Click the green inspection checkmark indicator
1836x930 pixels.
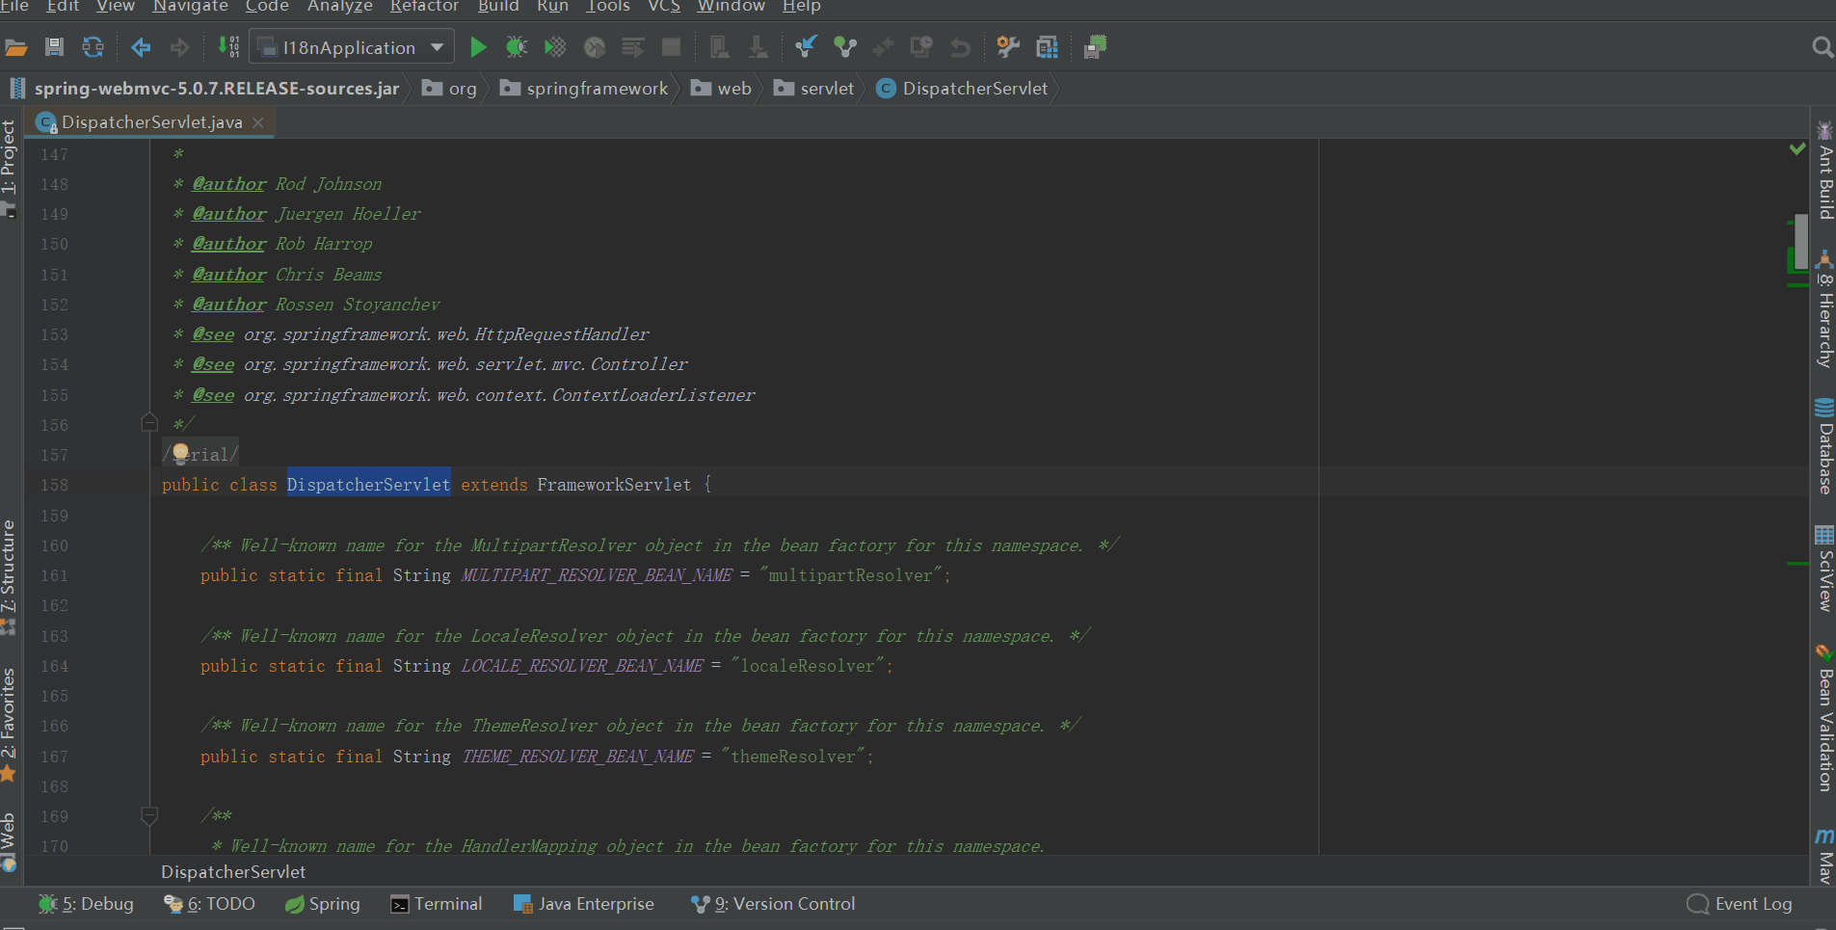click(1797, 148)
